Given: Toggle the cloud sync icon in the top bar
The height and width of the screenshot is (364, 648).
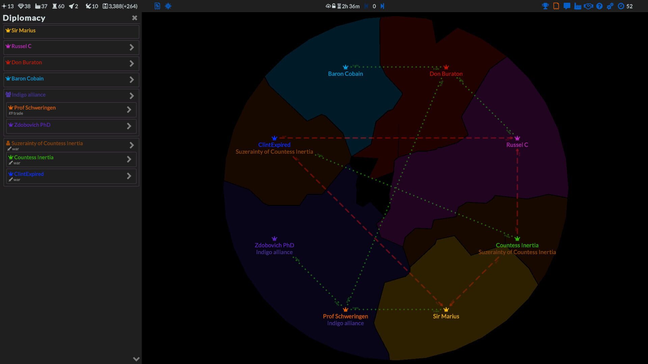Looking at the screenshot, I should 328,6.
